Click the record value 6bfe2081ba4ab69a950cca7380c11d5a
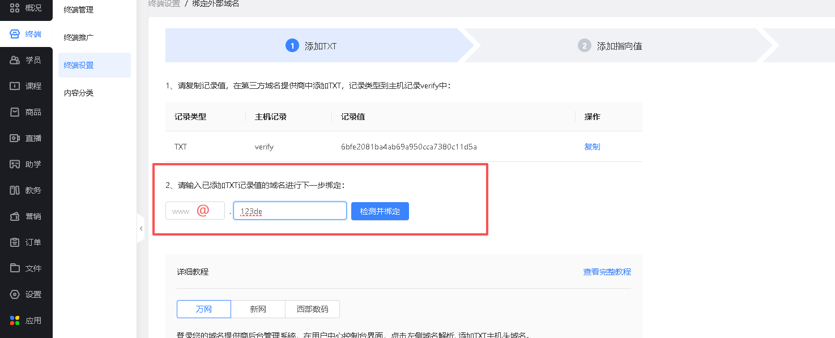 tap(409, 147)
